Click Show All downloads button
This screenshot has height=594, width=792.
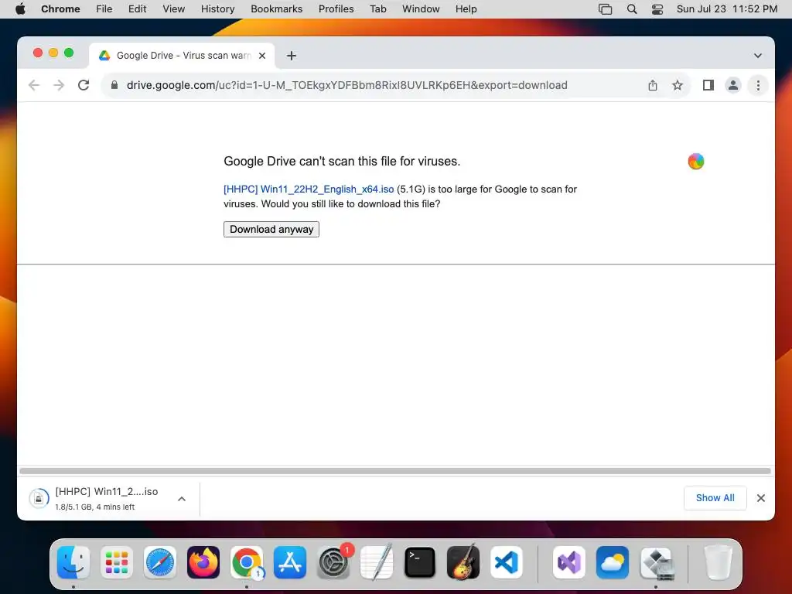715,498
